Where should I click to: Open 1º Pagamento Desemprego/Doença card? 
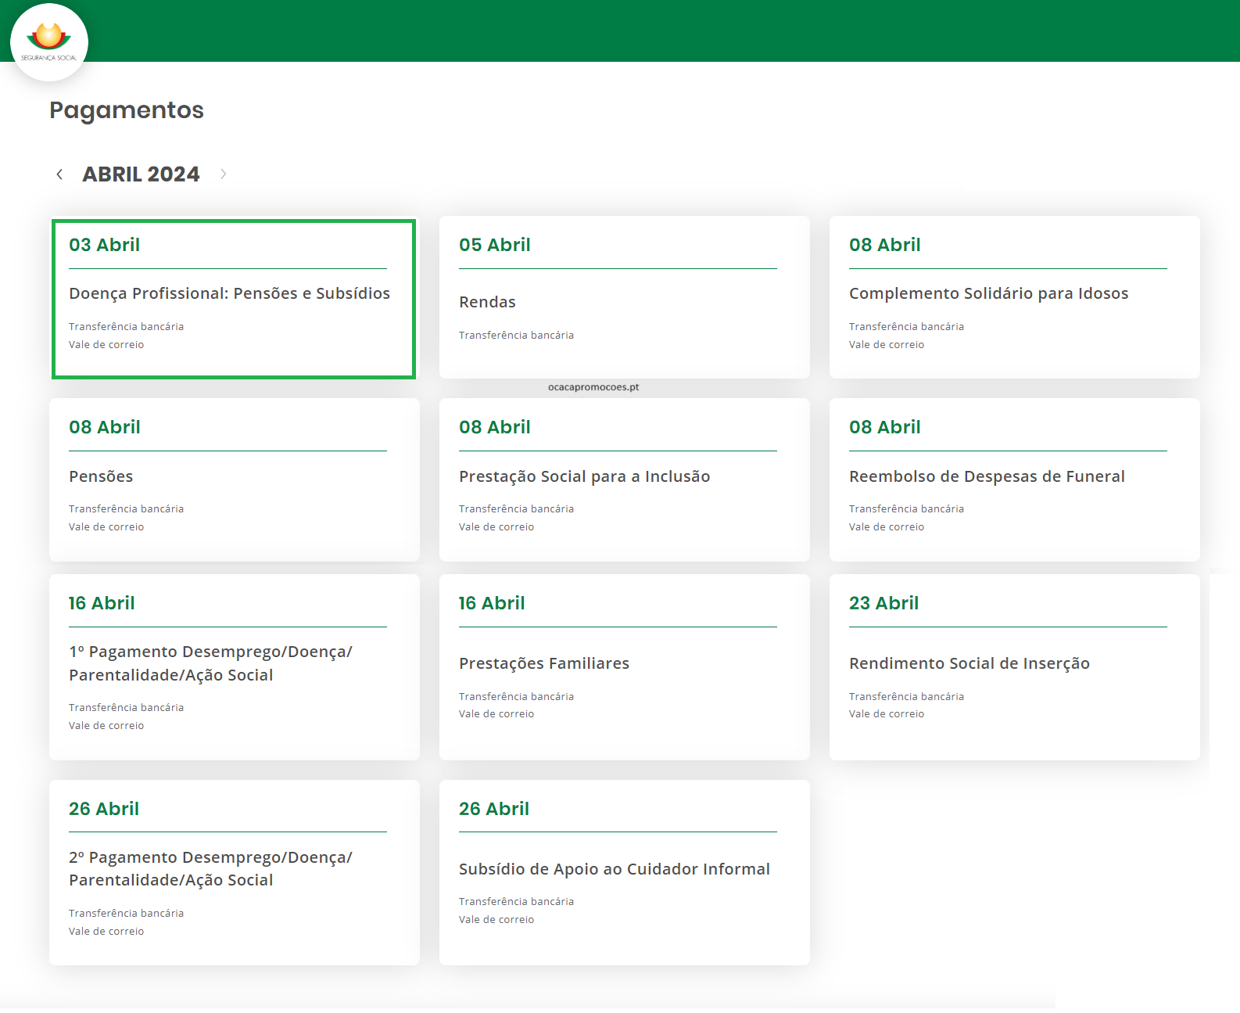(210, 663)
